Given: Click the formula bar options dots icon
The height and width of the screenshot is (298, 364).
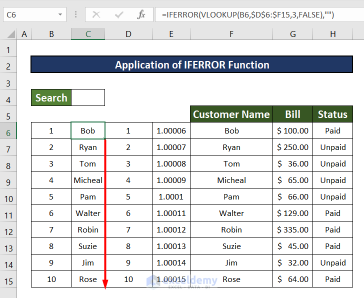Looking at the screenshot, I should tap(75, 15).
